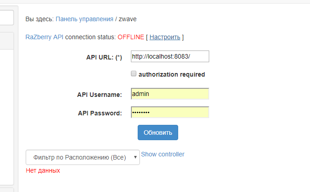Screen dimensions: 310x192
Task: Click the dropdown arrow of location filter
Action: (135, 157)
